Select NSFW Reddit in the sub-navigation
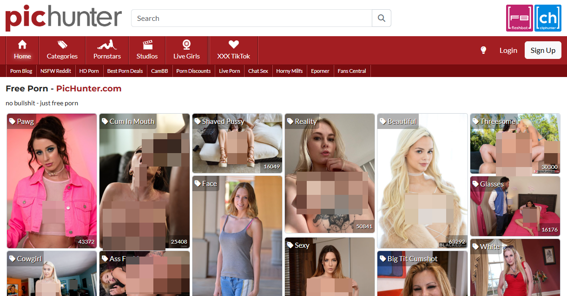 click(56, 71)
